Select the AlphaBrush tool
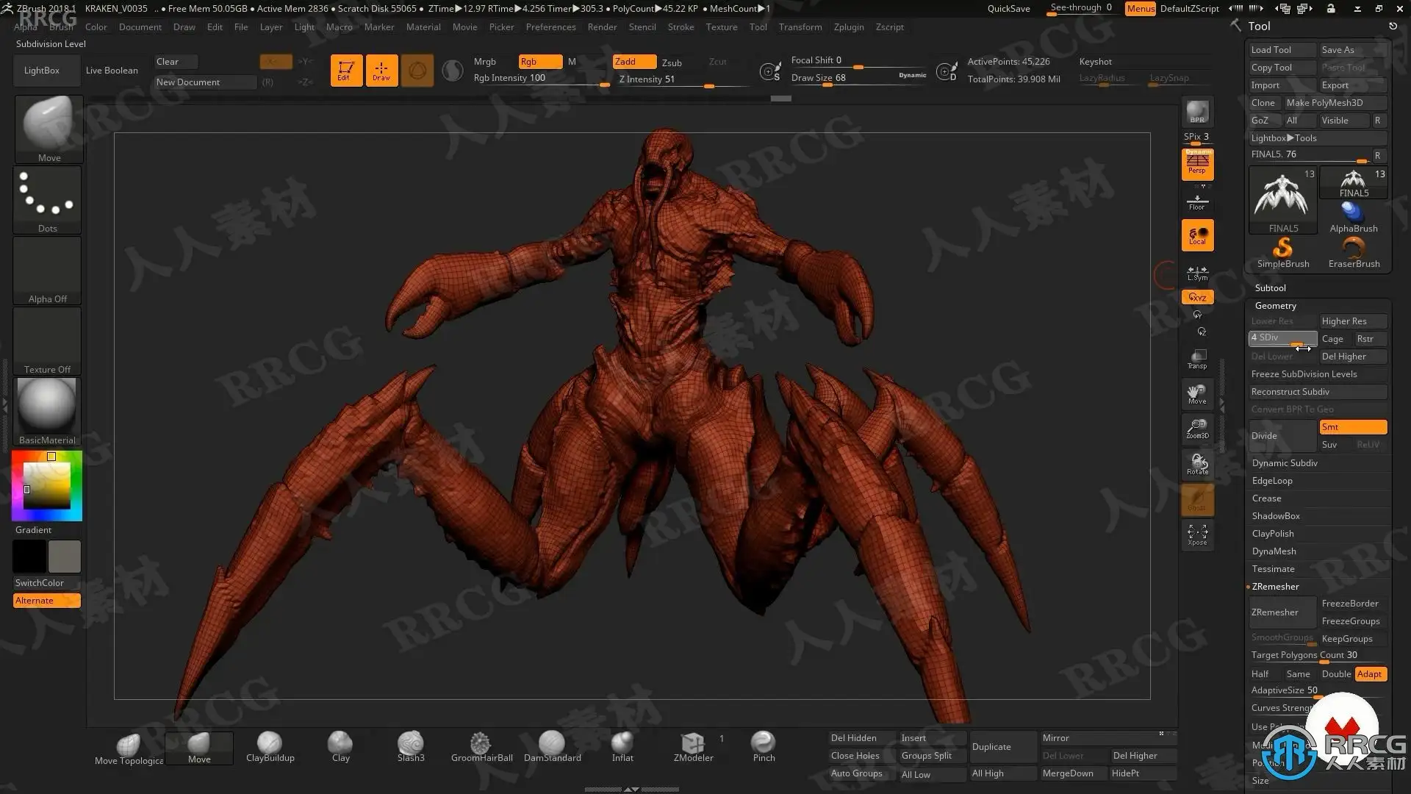1411x794 pixels. tap(1354, 218)
